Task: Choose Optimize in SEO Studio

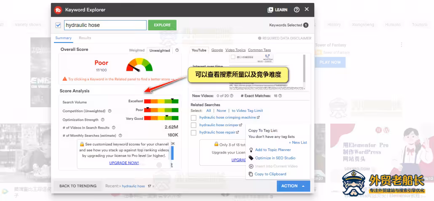Action: (x=275, y=158)
